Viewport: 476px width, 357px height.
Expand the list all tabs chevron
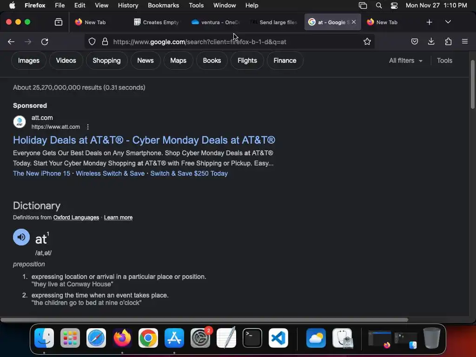click(x=448, y=22)
